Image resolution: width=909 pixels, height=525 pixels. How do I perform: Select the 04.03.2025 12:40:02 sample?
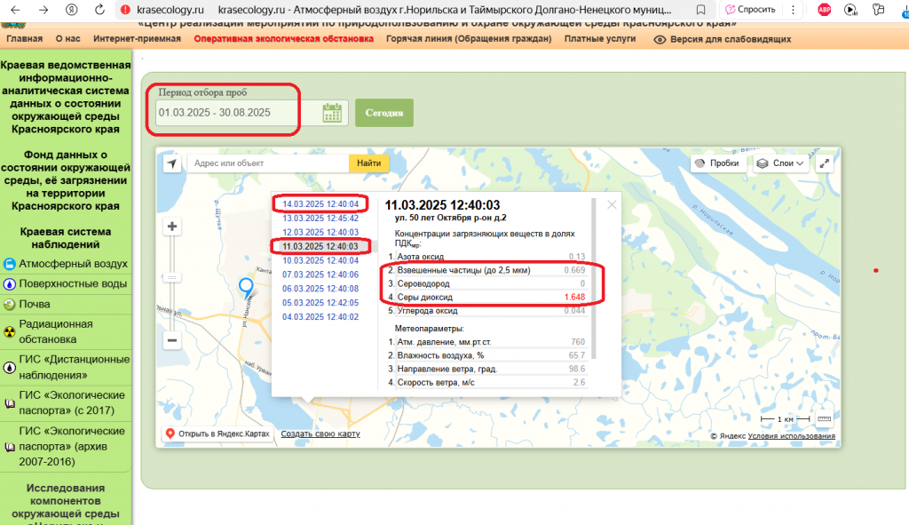tap(320, 317)
